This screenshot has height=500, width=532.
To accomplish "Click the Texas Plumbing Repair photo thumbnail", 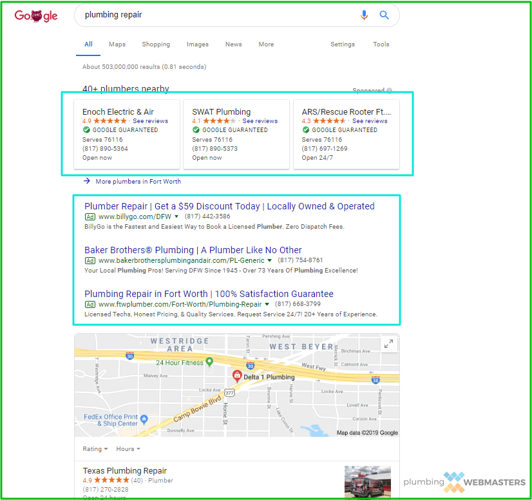I will click(368, 482).
